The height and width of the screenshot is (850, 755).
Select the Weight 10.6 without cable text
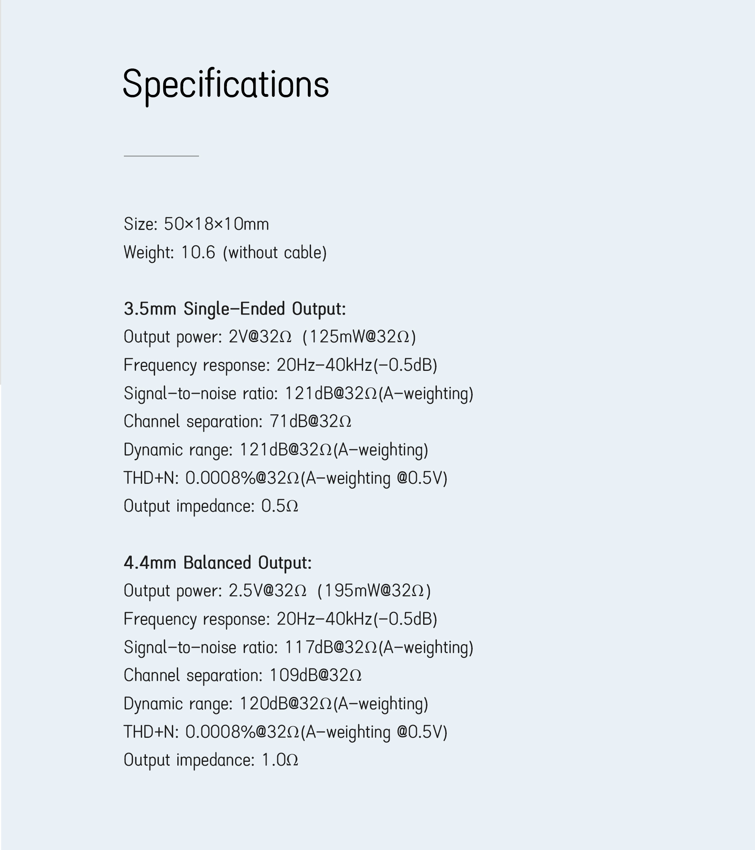point(225,253)
